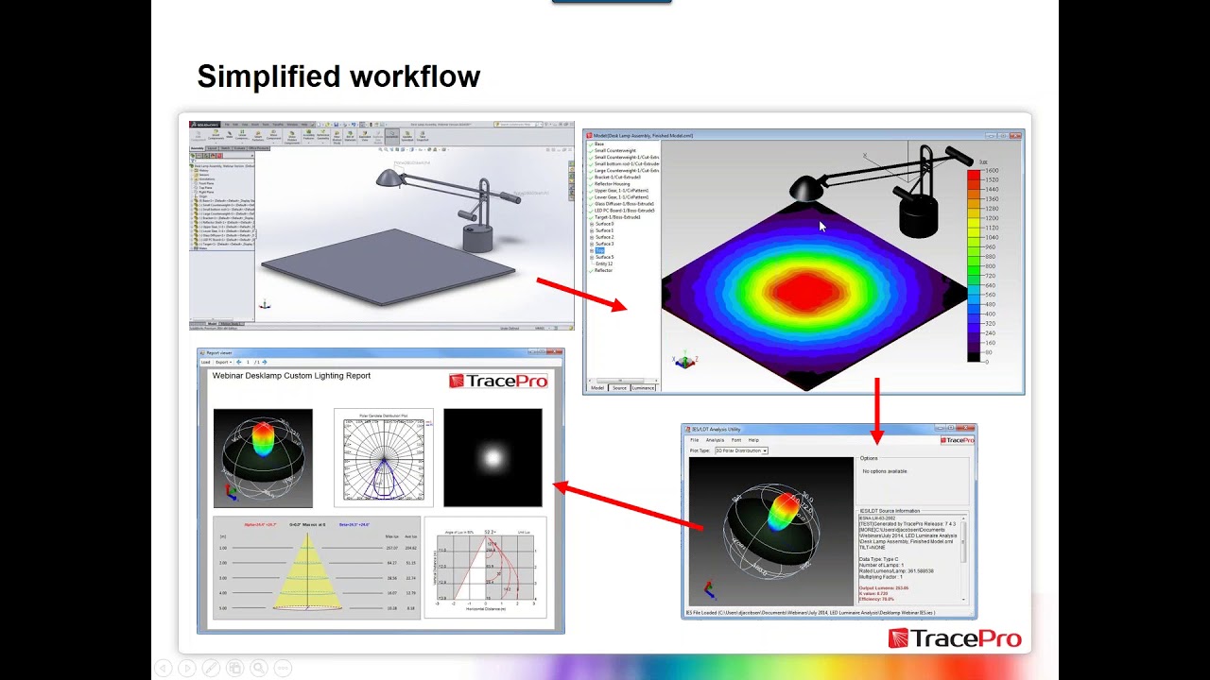Click green check beside Lower Gear item

pos(591,197)
